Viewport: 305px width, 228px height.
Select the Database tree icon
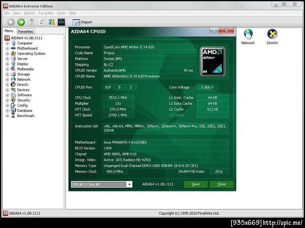point(13,110)
